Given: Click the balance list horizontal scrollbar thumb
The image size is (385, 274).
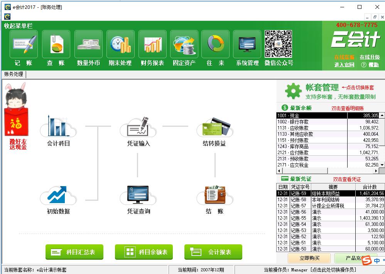Looking at the screenshot, I should pos(304,171).
